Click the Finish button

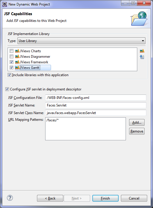105,198
